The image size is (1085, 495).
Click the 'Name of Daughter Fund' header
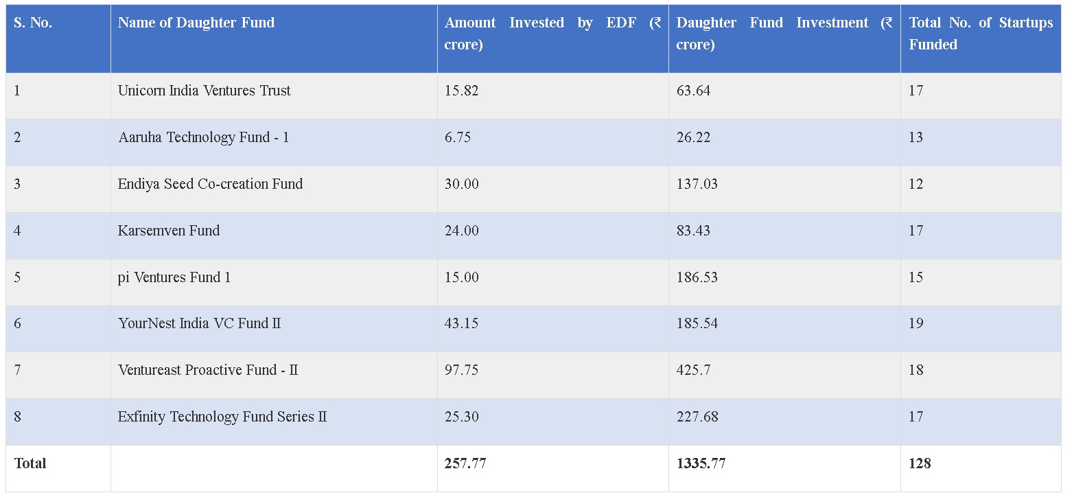(196, 23)
